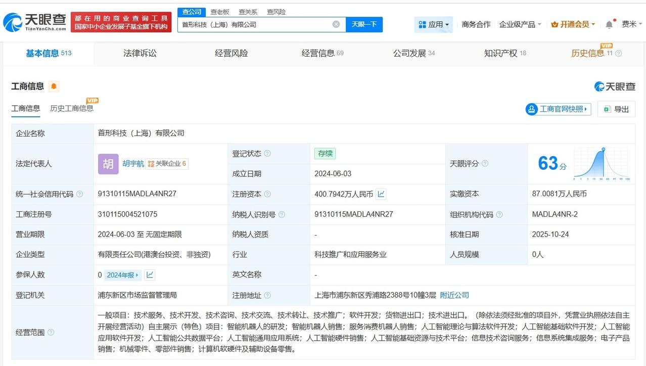Select the 查关系 search mode tab
The height and width of the screenshot is (366, 646).
click(248, 12)
